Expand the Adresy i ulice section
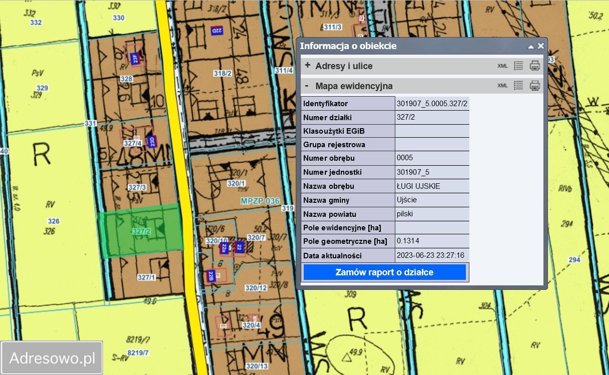This screenshot has width=609, height=375. pos(308,66)
